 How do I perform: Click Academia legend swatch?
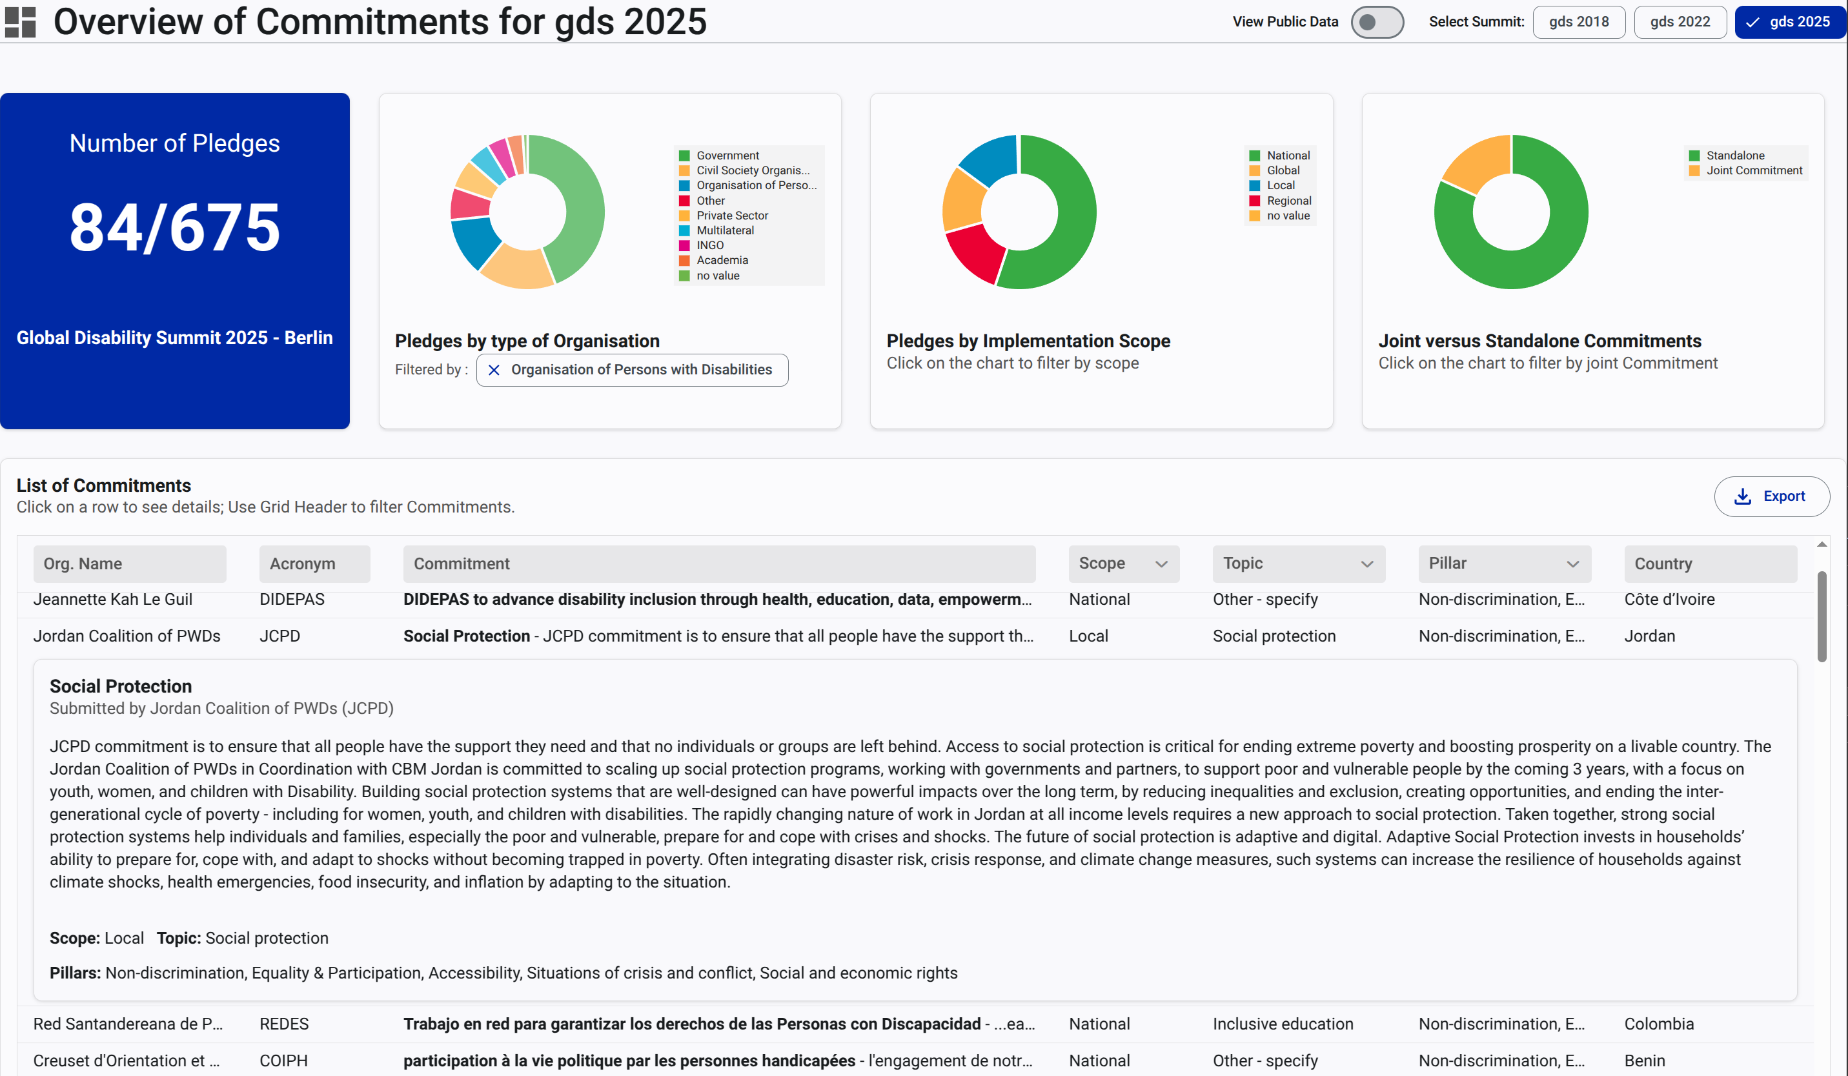pyautogui.click(x=684, y=260)
